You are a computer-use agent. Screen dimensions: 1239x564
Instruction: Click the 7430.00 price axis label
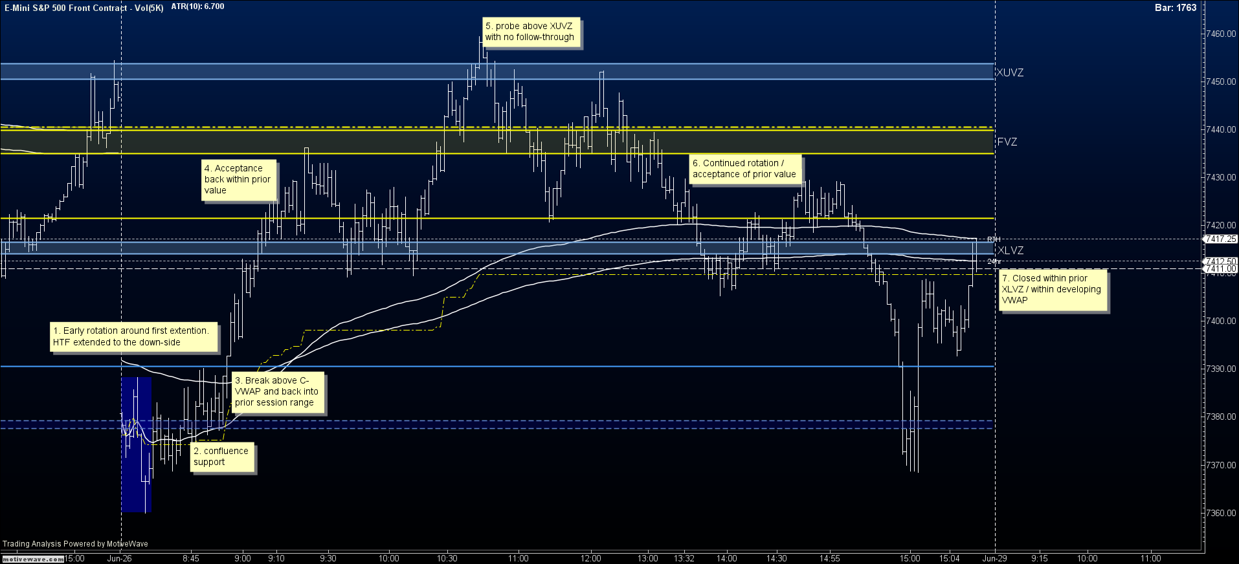point(1222,177)
